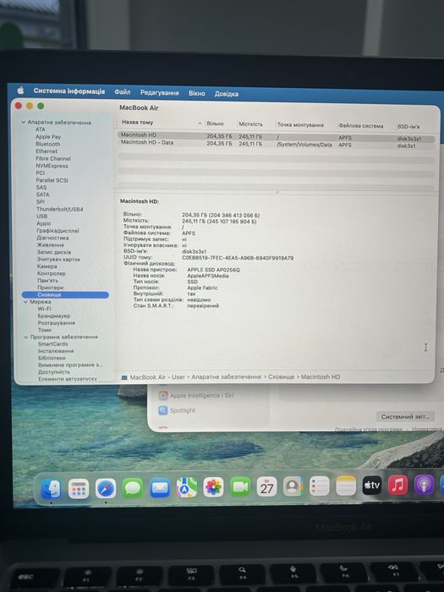Sort by Точка монтування column header
This screenshot has width=444, height=592.
pyautogui.click(x=300, y=124)
